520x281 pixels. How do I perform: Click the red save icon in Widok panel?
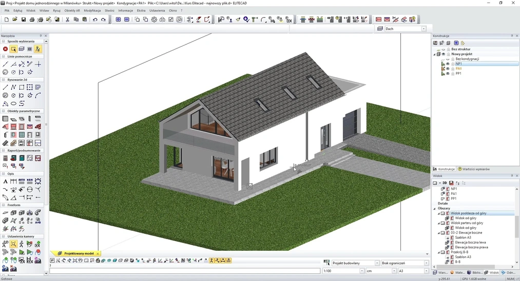tap(451, 183)
